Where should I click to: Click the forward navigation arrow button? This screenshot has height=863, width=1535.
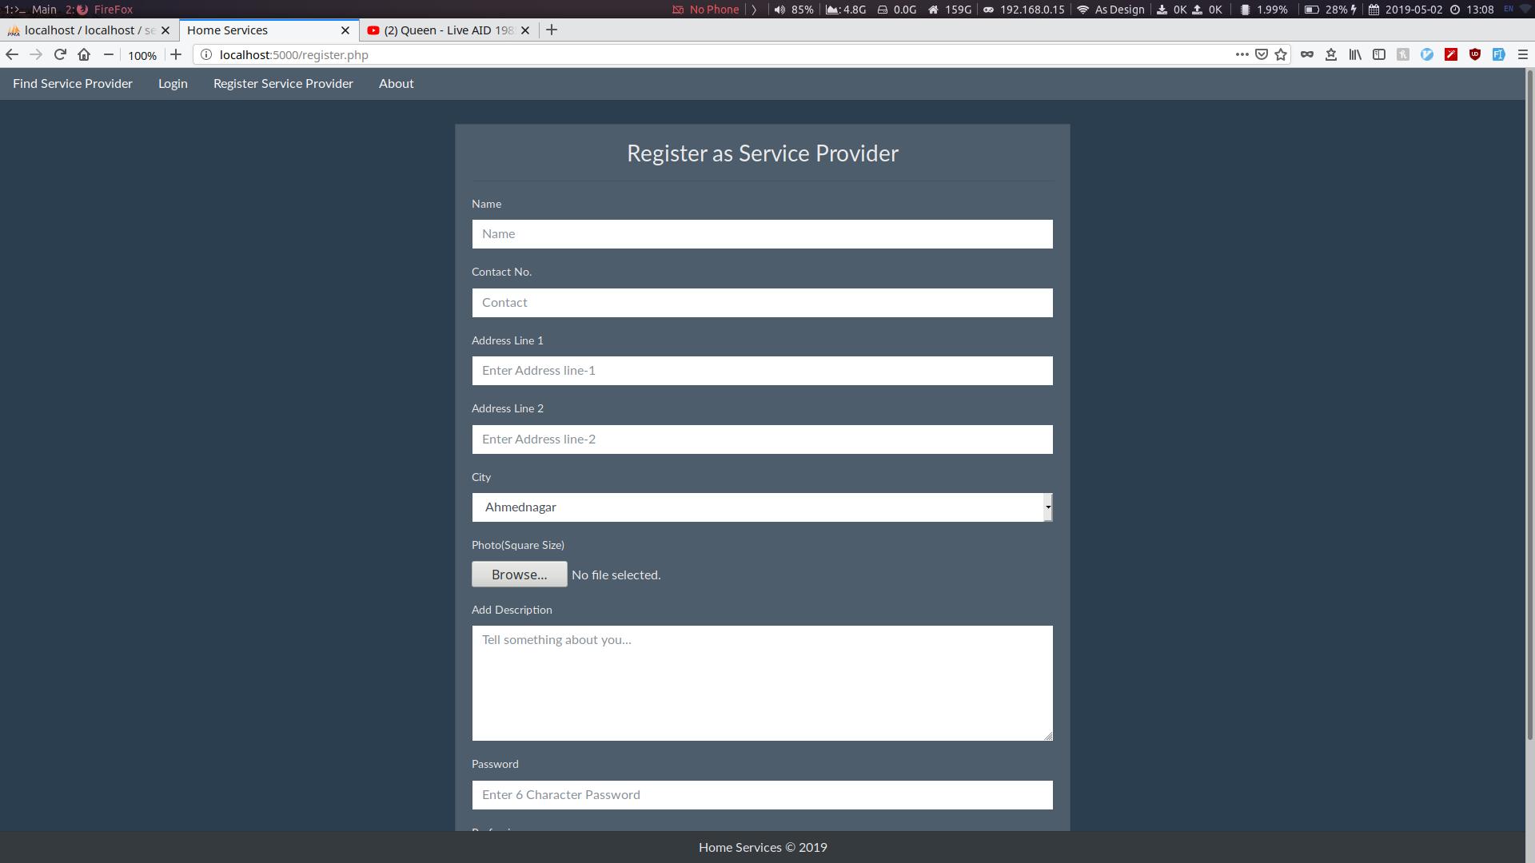(36, 54)
